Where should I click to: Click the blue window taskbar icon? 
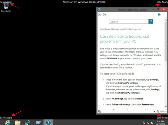click(x=38, y=123)
